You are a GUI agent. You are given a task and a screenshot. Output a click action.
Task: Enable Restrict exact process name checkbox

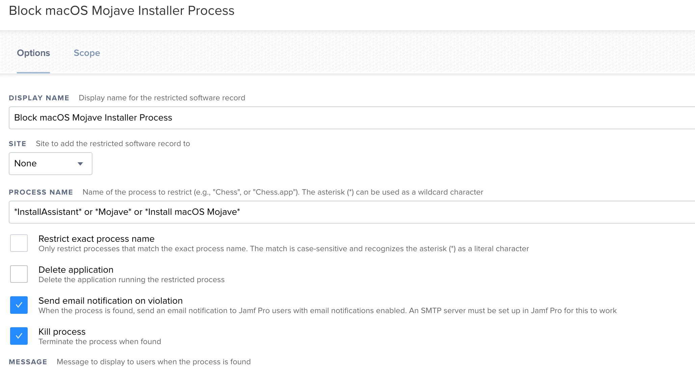(19, 243)
